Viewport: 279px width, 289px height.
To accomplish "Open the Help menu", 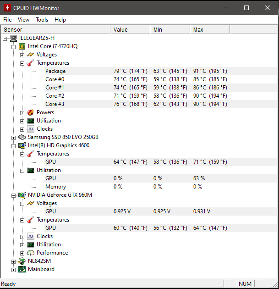I will click(60, 20).
